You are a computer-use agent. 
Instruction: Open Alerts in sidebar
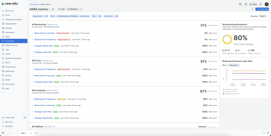(14, 62)
